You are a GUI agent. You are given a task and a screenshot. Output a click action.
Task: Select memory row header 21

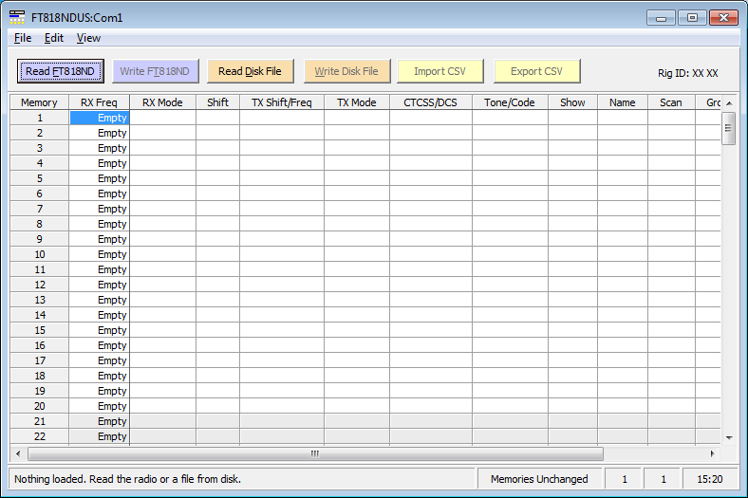(x=40, y=421)
